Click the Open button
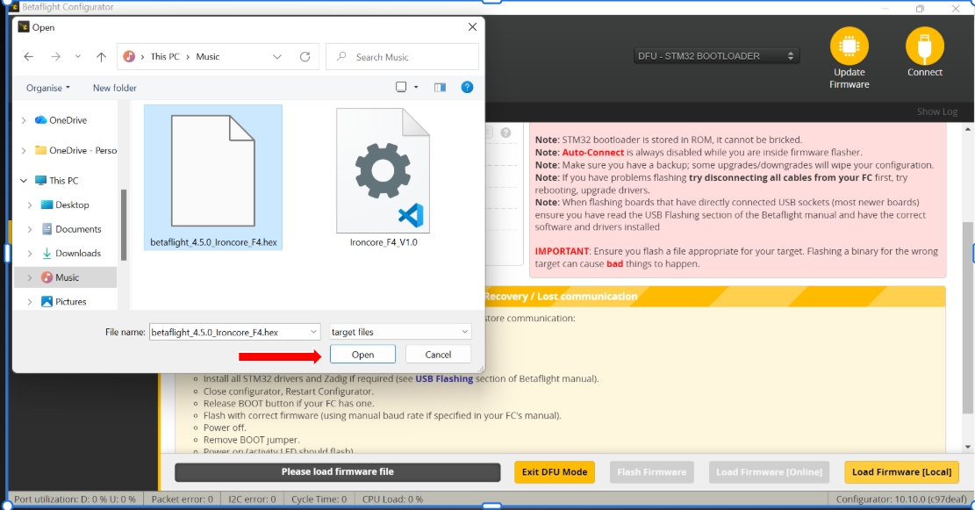Image resolution: width=975 pixels, height=510 pixels. pos(362,355)
